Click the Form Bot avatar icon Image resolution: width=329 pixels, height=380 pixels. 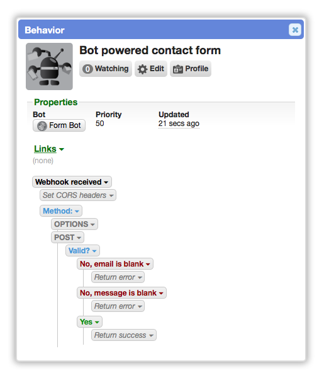(x=42, y=126)
